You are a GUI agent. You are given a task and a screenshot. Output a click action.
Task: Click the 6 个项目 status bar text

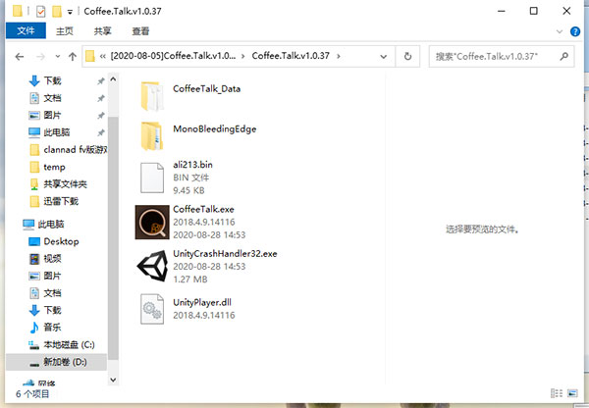[x=32, y=393]
